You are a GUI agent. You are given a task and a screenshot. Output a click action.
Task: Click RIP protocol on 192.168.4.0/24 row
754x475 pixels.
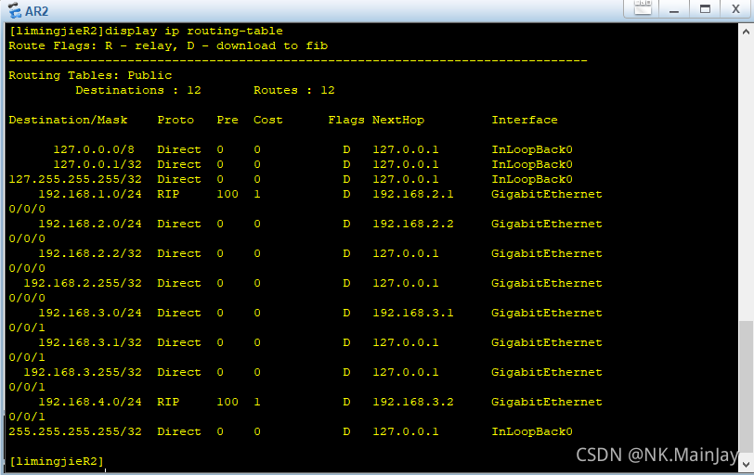click(168, 402)
